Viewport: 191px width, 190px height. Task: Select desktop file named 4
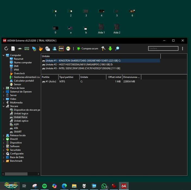pyautogui.click(x=101, y=13)
